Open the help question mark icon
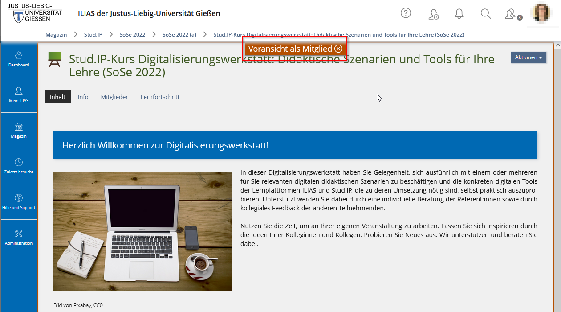Image resolution: width=561 pixels, height=312 pixels. click(406, 13)
